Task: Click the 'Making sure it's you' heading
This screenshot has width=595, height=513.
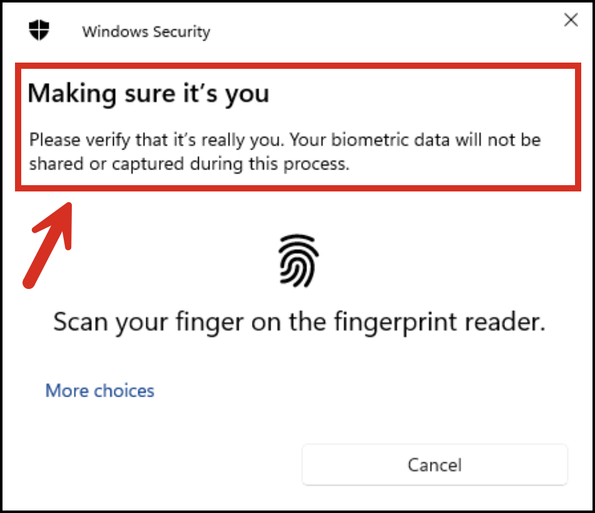Action: click(x=149, y=94)
